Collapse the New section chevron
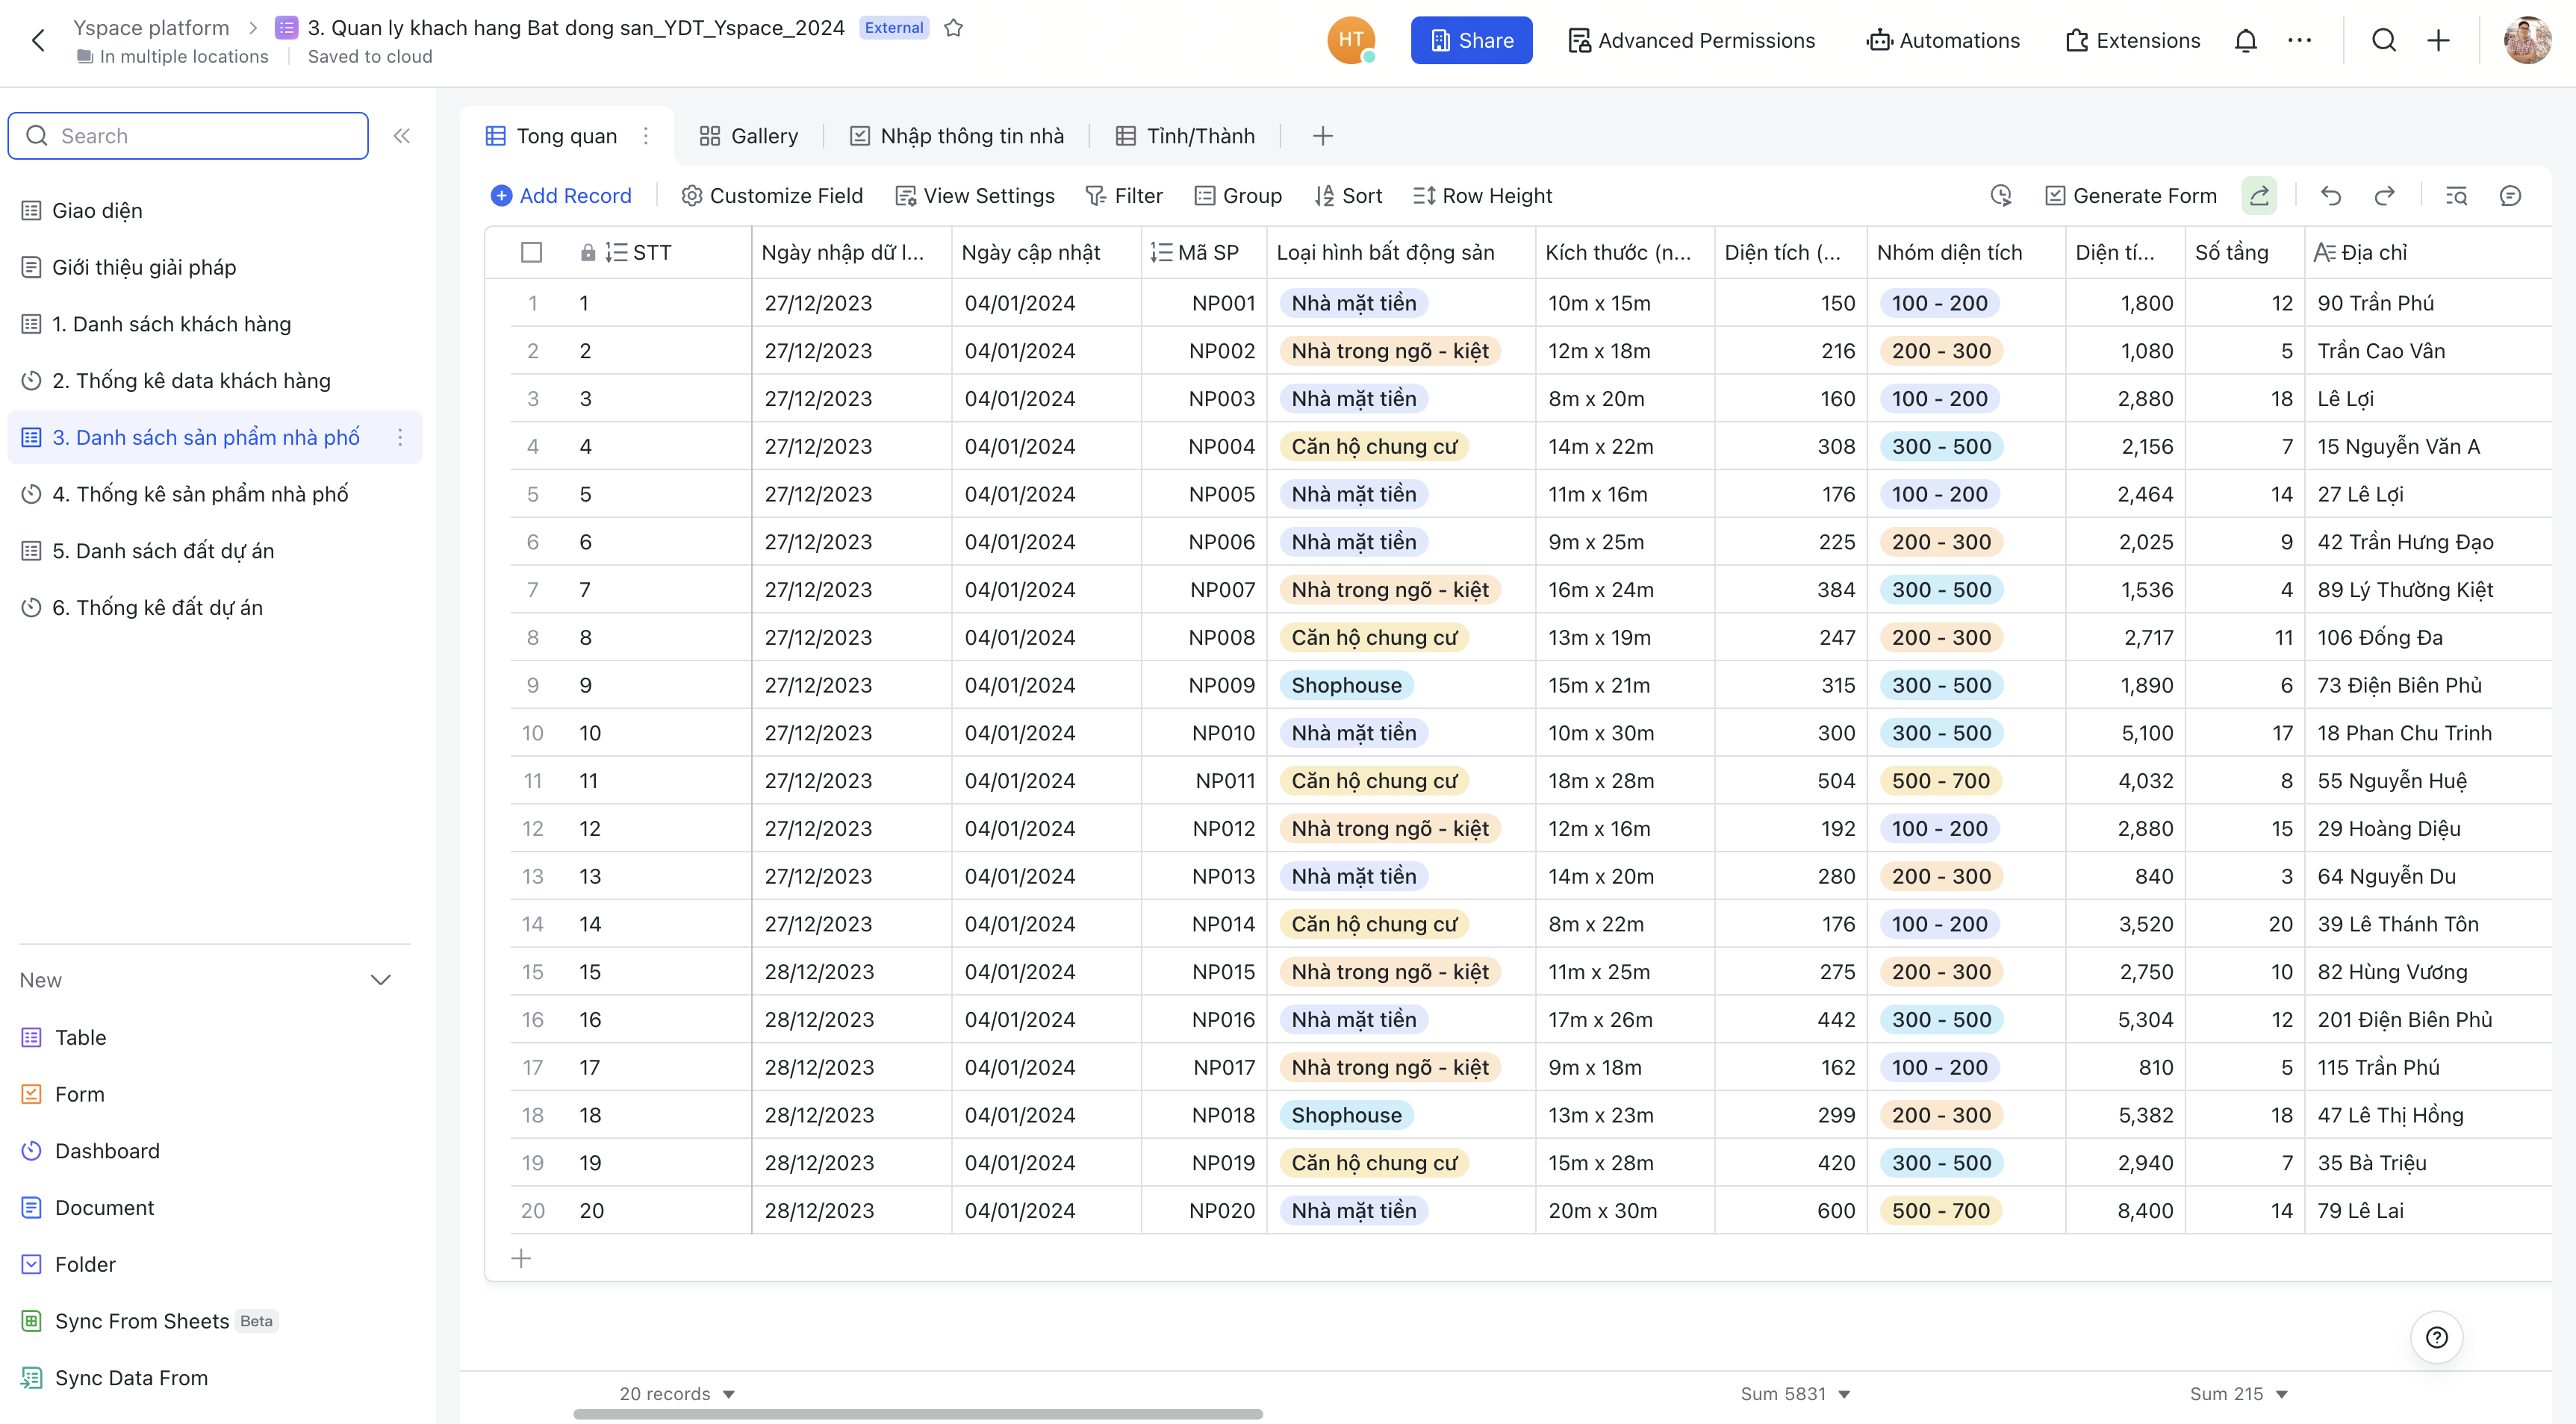The height and width of the screenshot is (1424, 2576). (x=380, y=981)
